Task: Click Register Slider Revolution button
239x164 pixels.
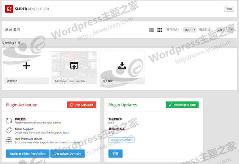Action: (28, 153)
